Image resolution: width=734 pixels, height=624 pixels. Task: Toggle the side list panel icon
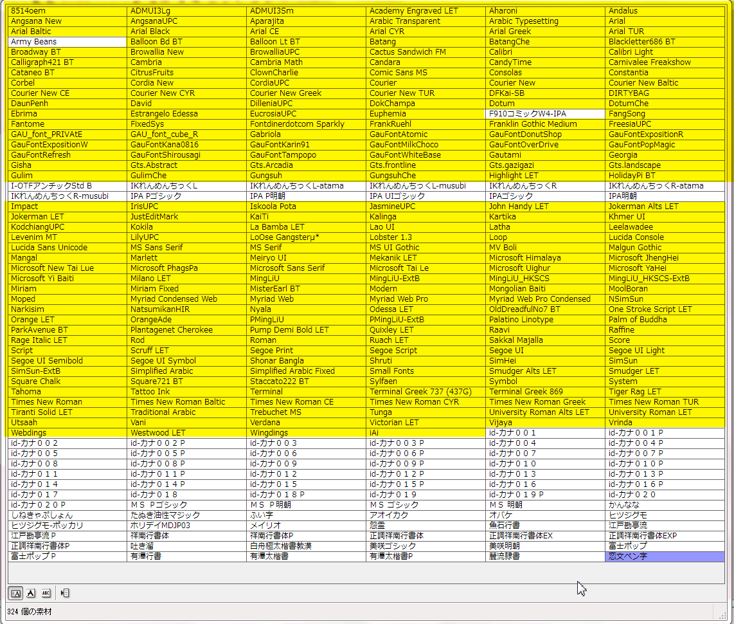click(x=65, y=593)
